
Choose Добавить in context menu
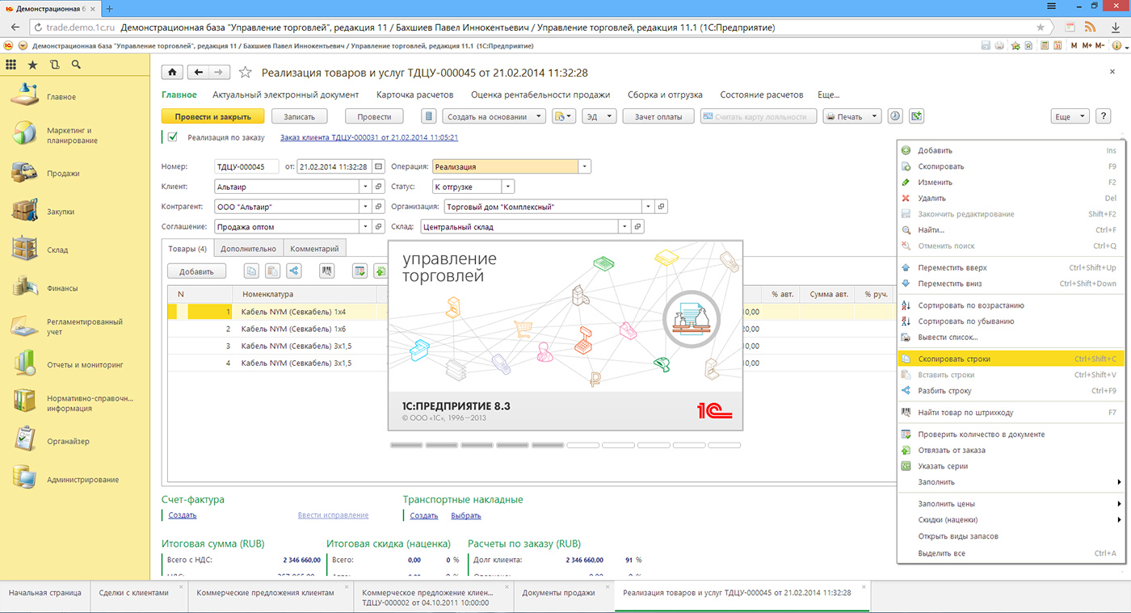tap(1010, 150)
